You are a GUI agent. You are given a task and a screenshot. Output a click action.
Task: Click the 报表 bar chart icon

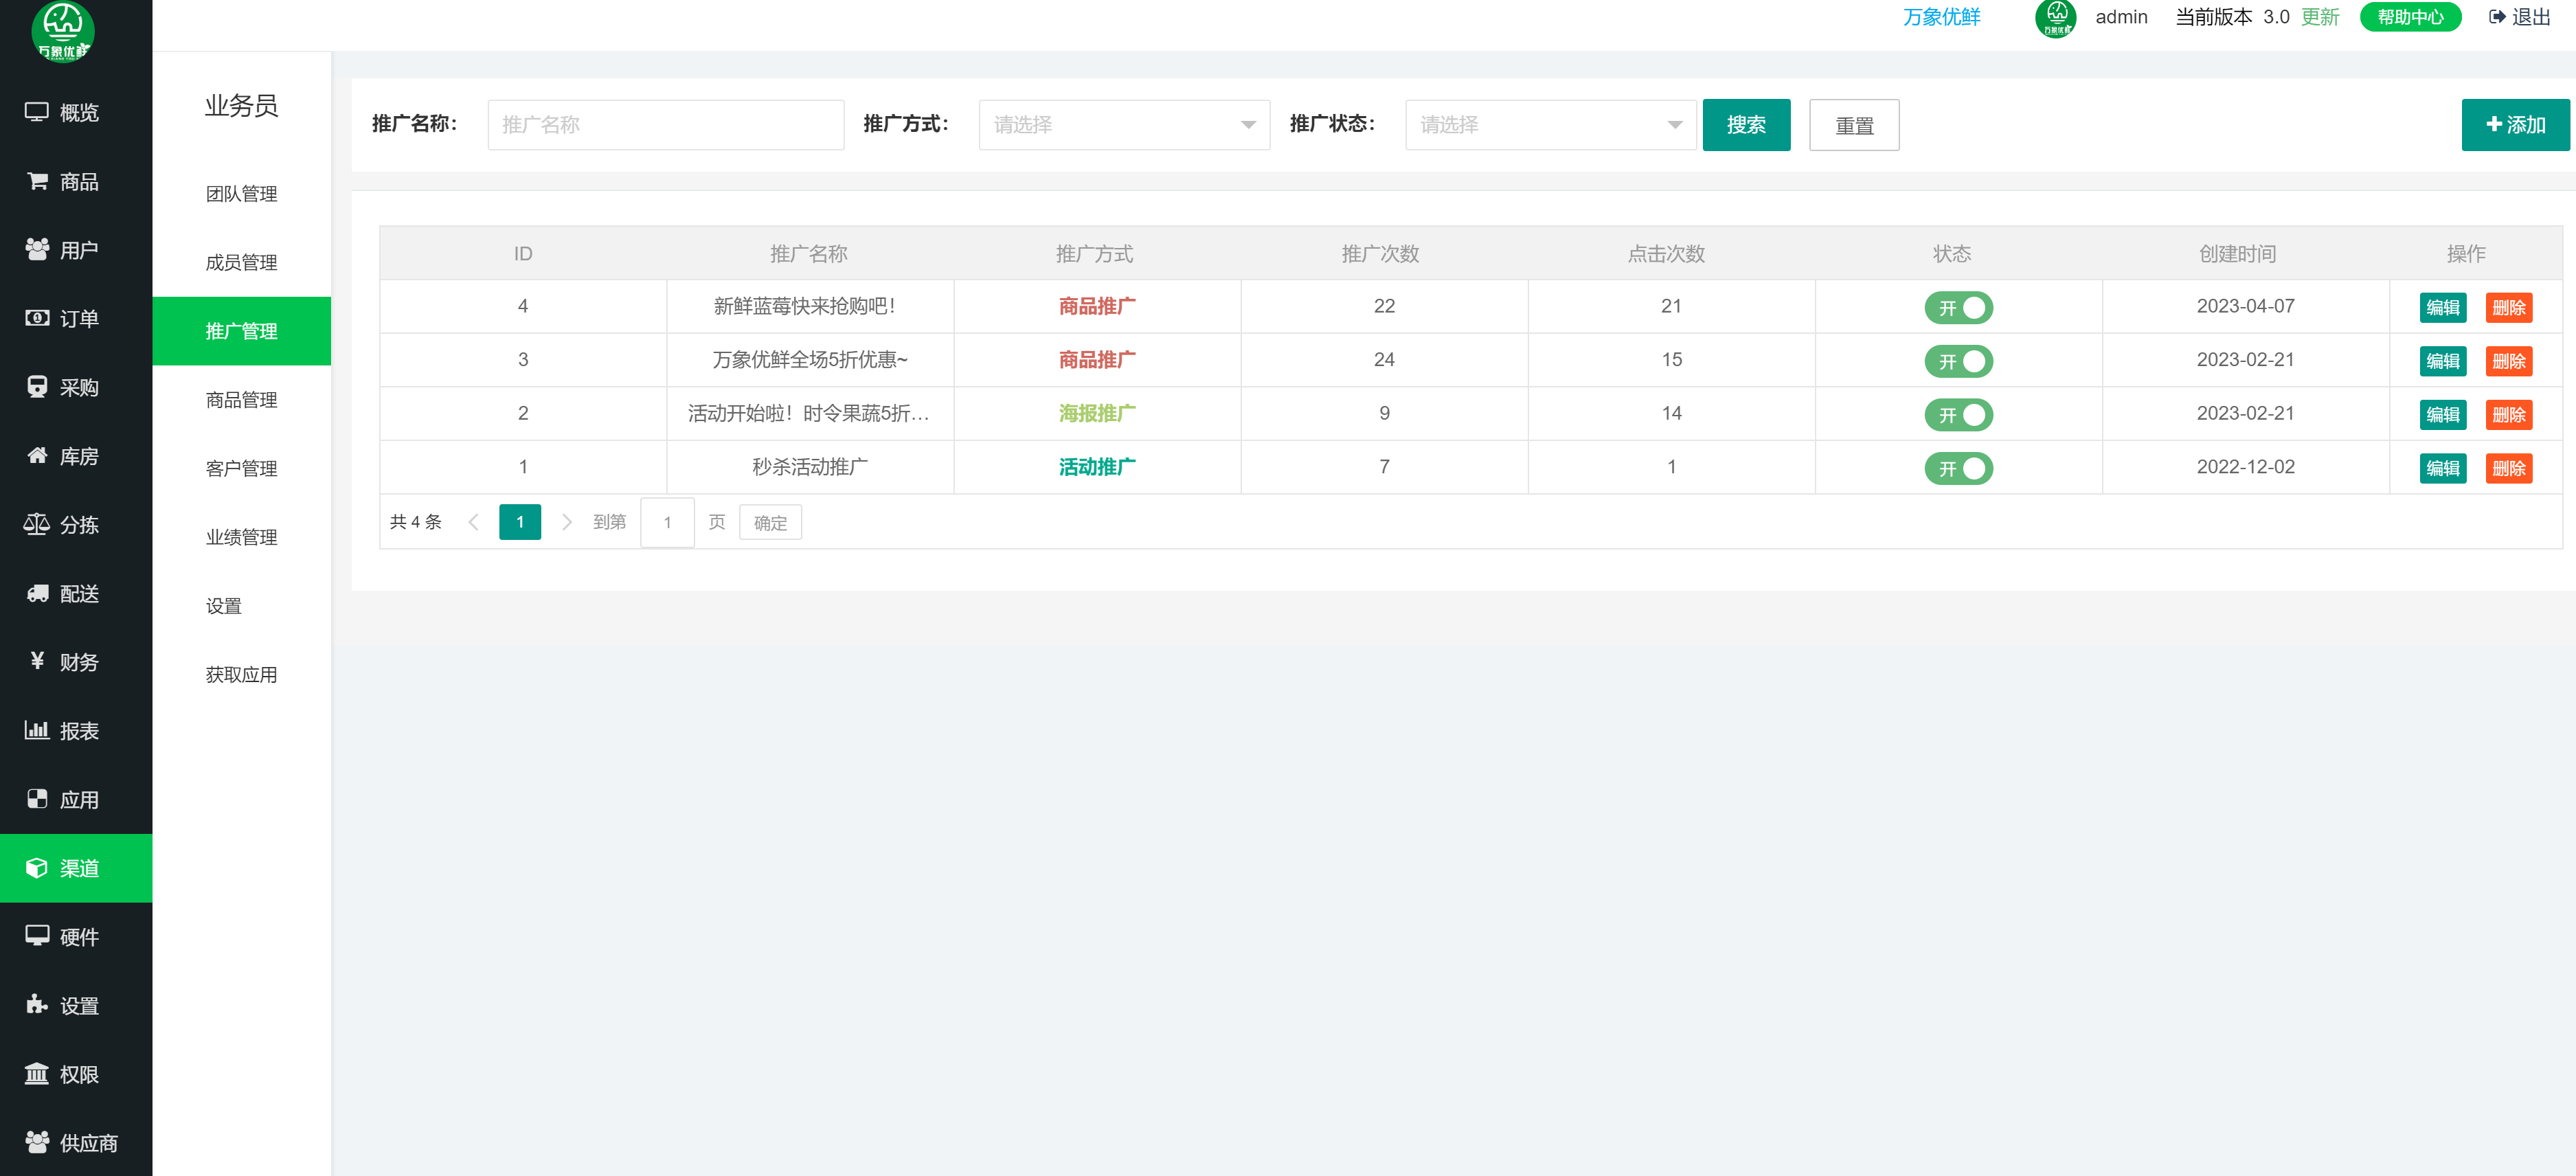(x=37, y=730)
